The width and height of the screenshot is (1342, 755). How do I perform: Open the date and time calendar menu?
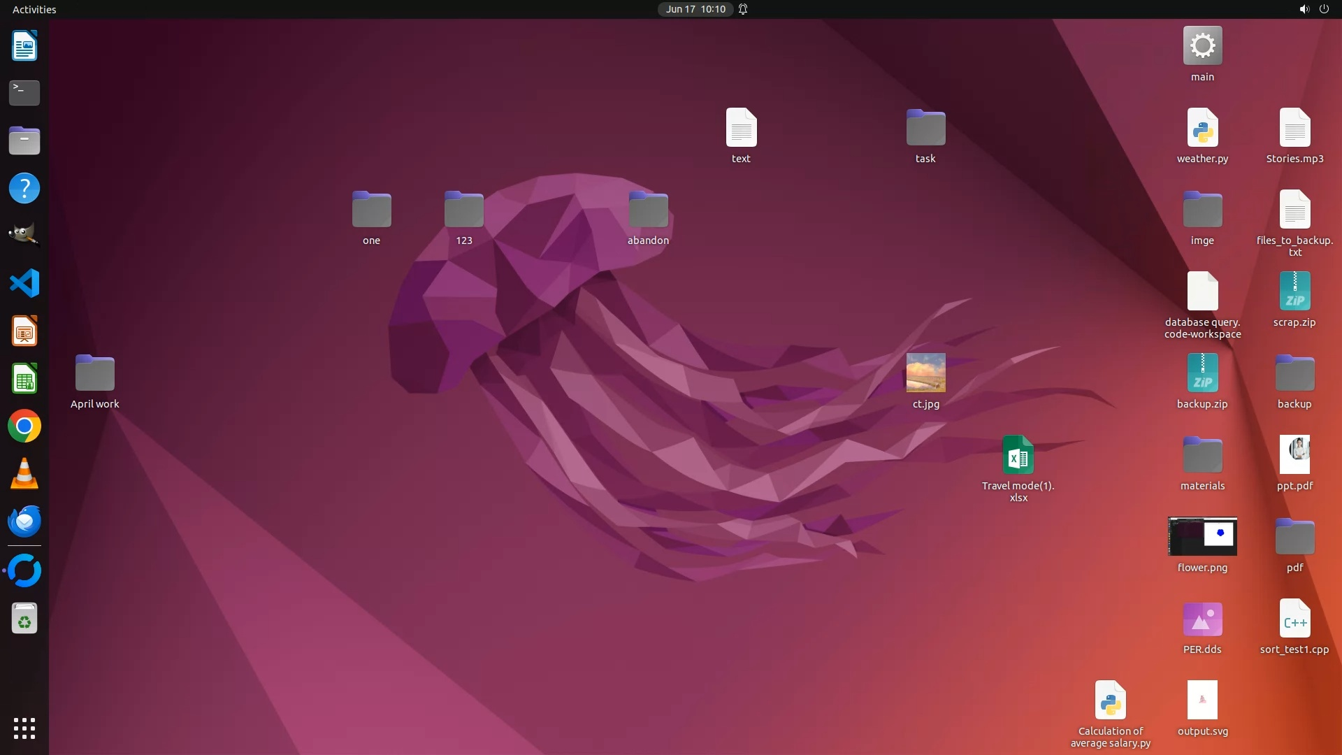pos(695,9)
